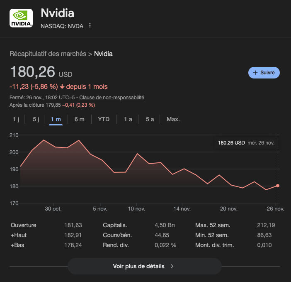Viewport: 291px width, 282px height.
Task: Click the Capitalis. value 4,50 Bn
Action: [165, 225]
